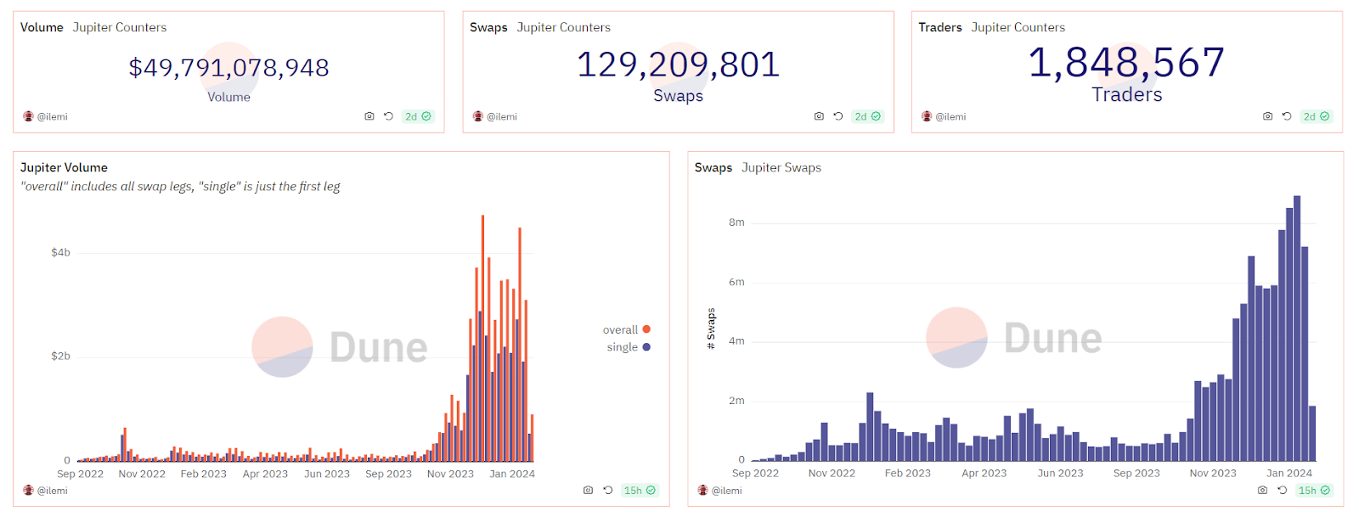The image size is (1359, 517).
Task: Click camera icon in Traders counter card
Action: tap(1267, 116)
